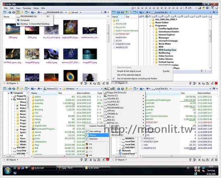Click the green up-folder icon in top-left pane
Screen dimensions: 221x178
tap(18, 12)
